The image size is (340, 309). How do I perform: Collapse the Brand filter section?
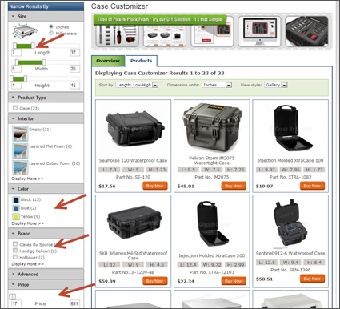tap(46, 233)
